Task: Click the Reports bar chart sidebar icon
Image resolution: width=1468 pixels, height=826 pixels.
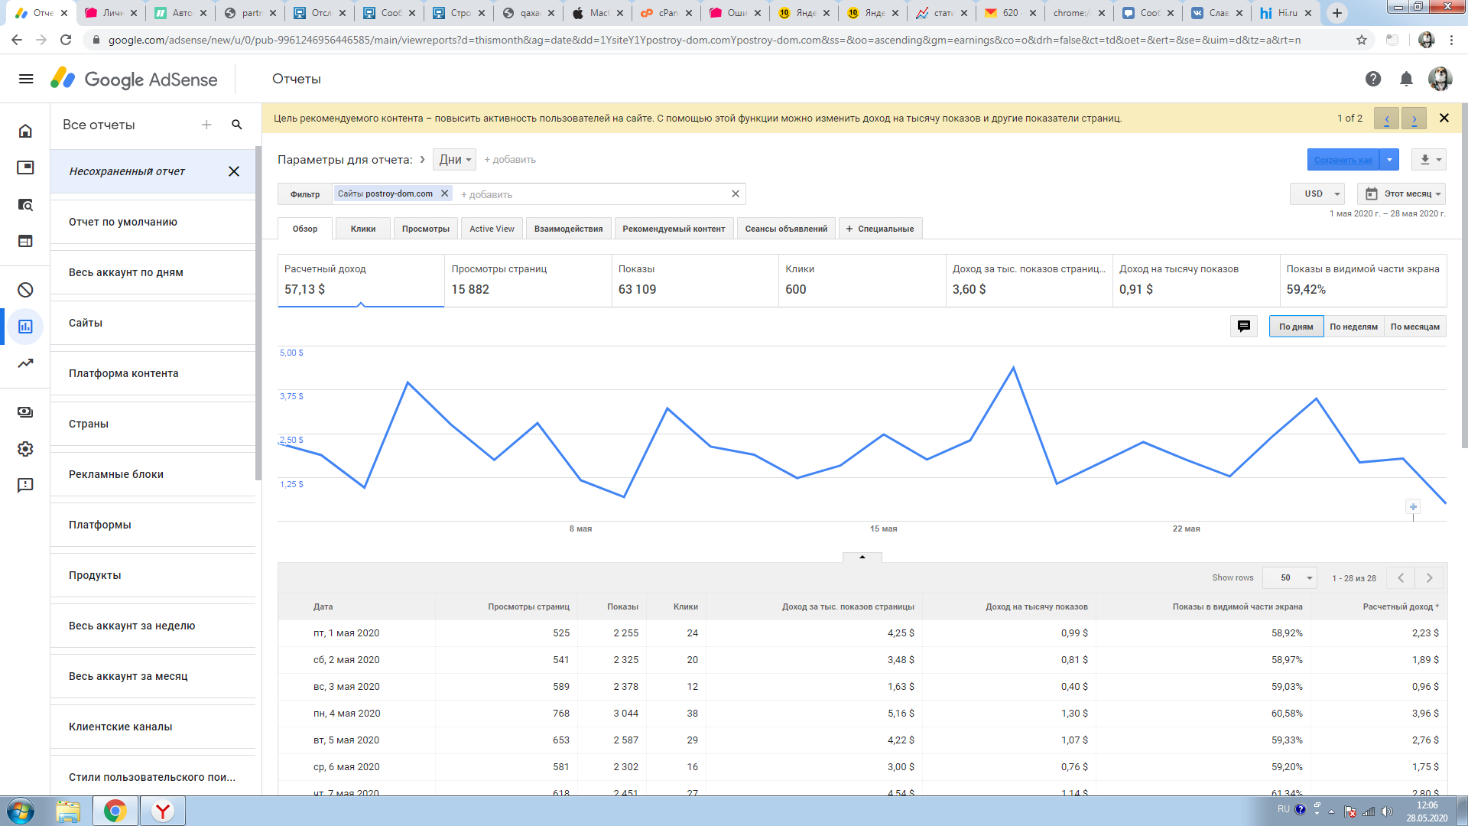Action: [25, 327]
